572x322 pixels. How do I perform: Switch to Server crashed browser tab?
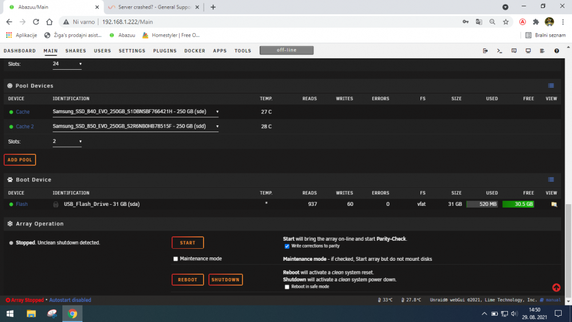click(x=153, y=7)
